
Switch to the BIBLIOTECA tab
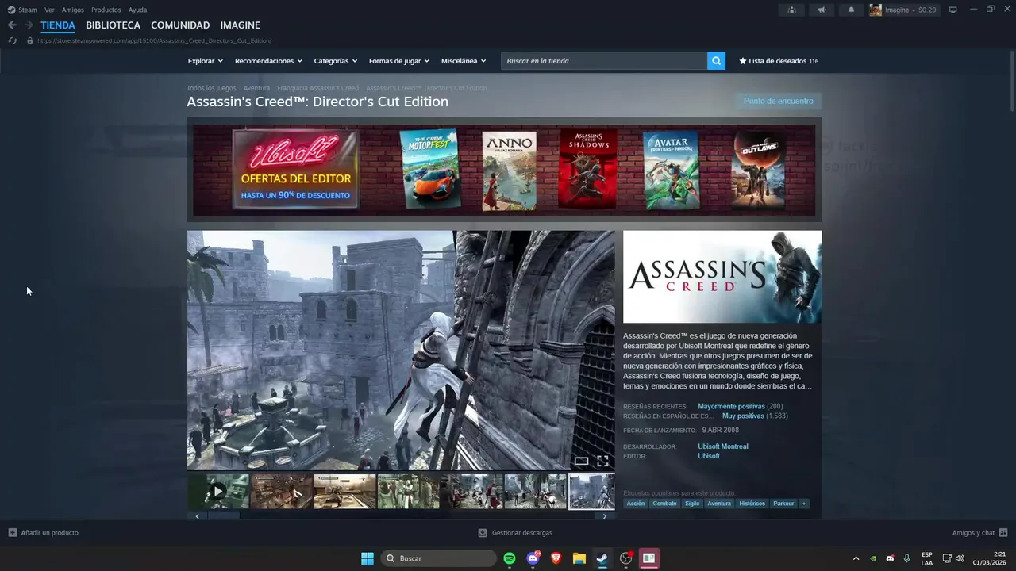tap(113, 25)
